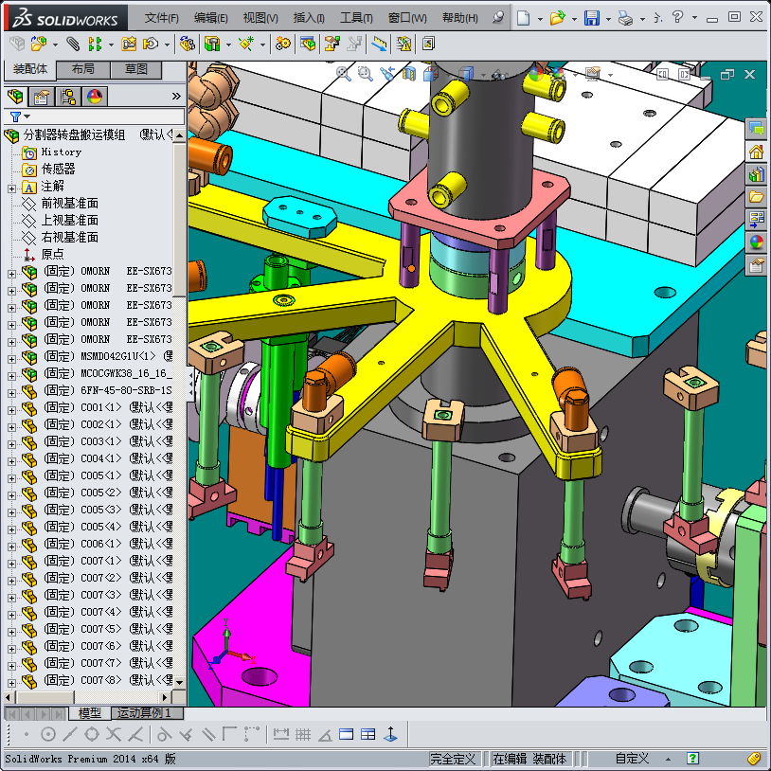Expand the C007<8> part node
Screen dimensions: 771x771
point(11,683)
